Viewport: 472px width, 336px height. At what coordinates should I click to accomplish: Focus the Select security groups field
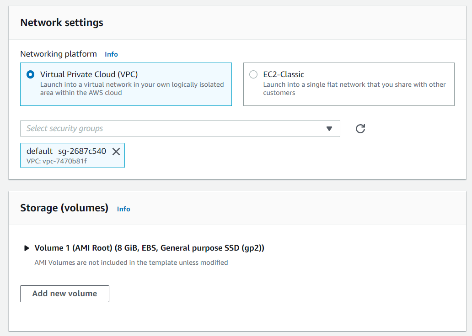click(x=180, y=129)
